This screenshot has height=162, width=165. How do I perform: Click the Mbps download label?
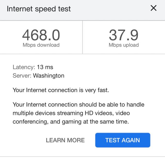(41, 45)
